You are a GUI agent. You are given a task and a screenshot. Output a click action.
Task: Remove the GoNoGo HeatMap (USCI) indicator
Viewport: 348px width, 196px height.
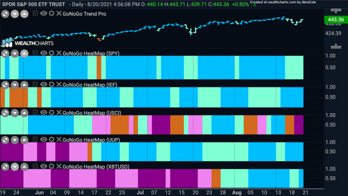59,112
